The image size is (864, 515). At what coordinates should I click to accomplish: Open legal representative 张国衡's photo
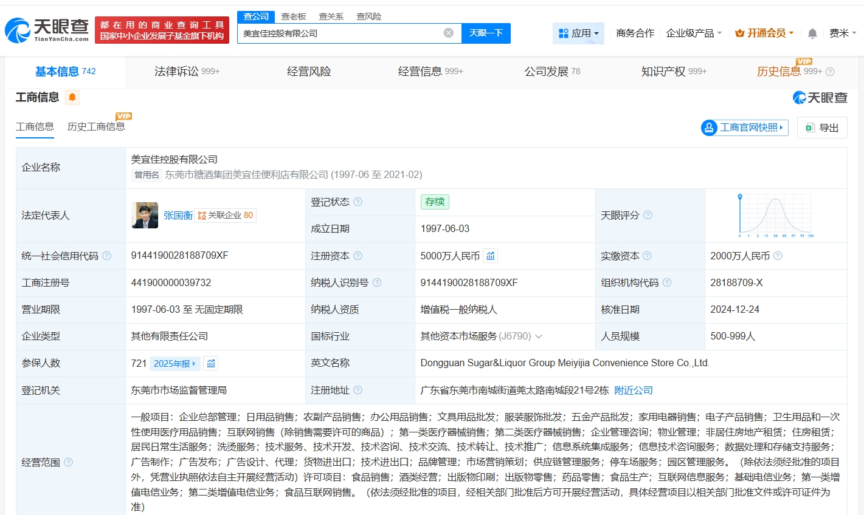click(145, 215)
